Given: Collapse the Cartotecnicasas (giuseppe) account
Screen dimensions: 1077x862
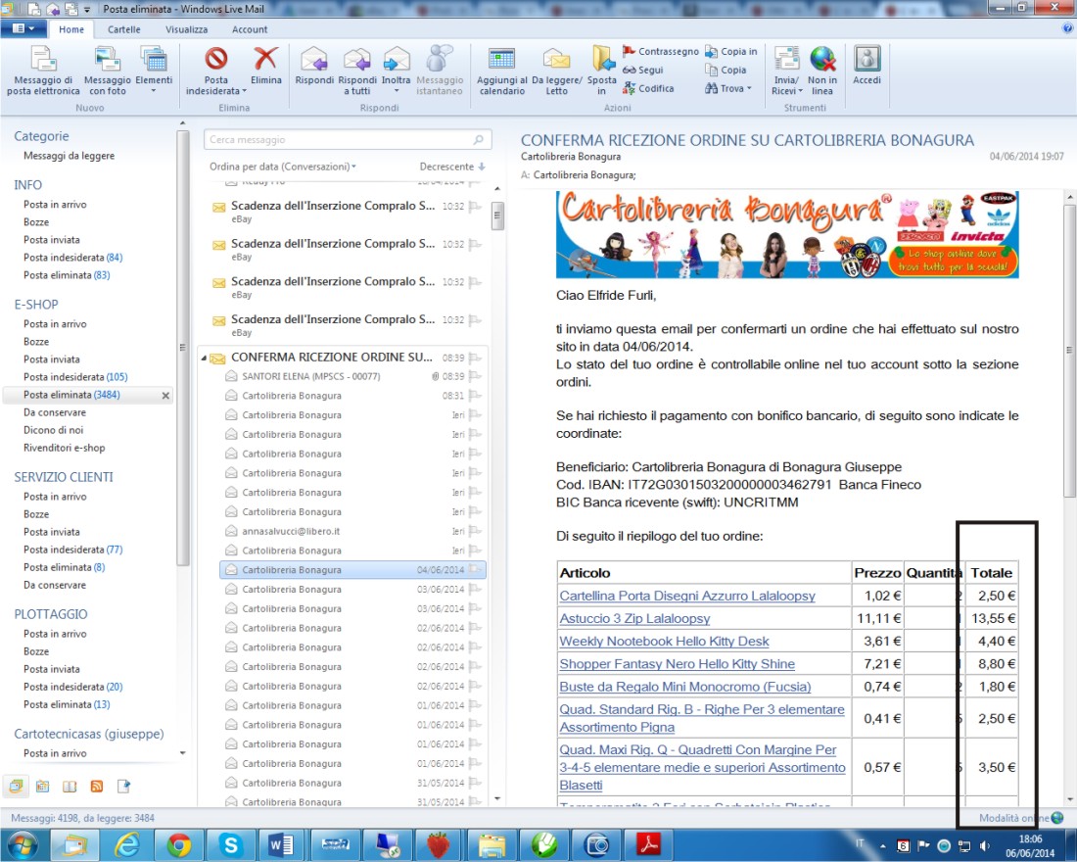Looking at the screenshot, I should click(x=88, y=734).
